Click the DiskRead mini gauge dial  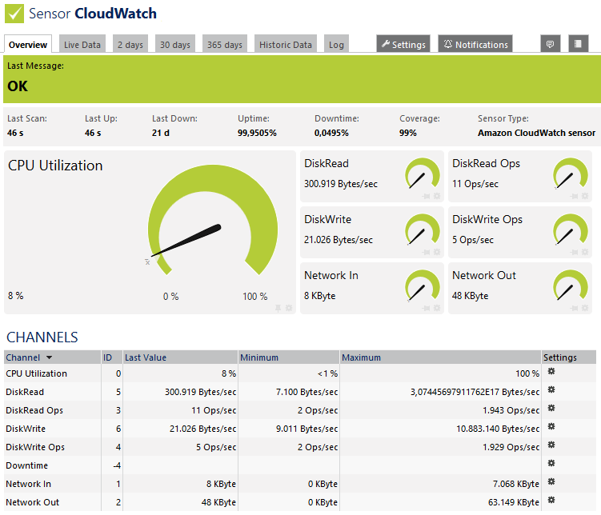[x=423, y=174]
